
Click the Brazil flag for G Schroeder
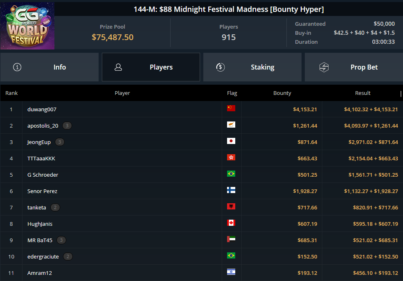[231, 174]
